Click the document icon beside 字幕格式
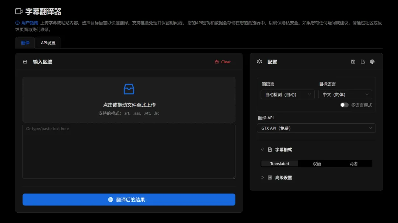The height and width of the screenshot is (223, 398). (x=270, y=149)
